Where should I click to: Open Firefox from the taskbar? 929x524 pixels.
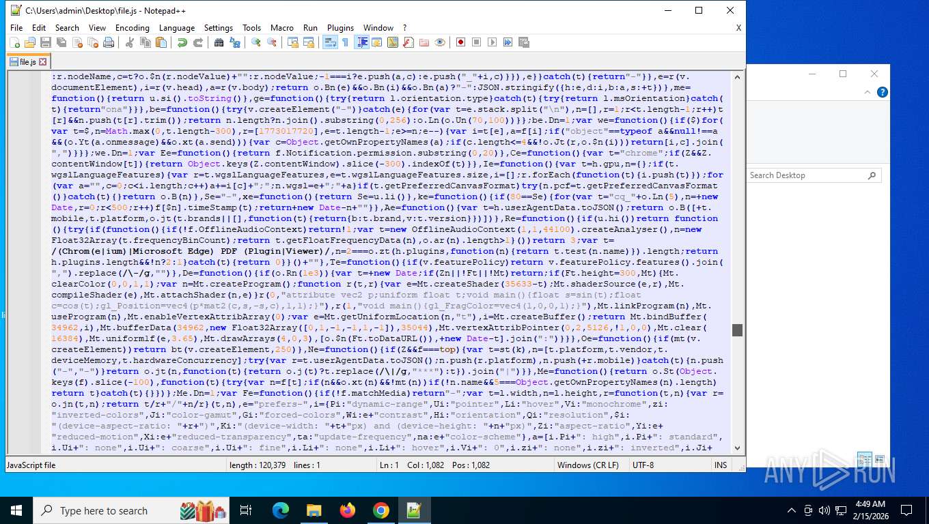click(348, 510)
